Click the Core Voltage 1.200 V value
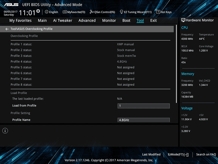218x164 pixels. click(x=203, y=51)
